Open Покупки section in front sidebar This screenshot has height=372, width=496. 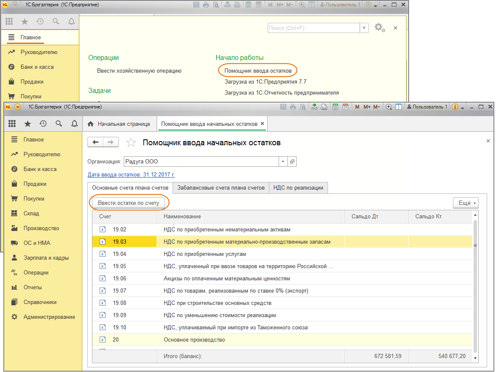pos(34,199)
